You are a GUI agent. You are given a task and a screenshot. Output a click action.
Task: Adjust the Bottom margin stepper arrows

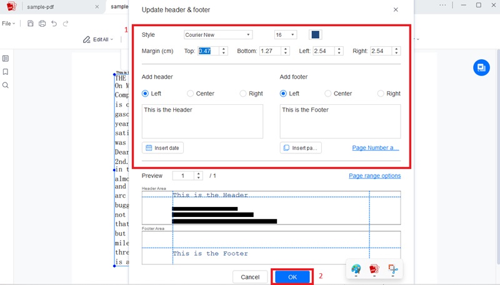click(x=286, y=51)
